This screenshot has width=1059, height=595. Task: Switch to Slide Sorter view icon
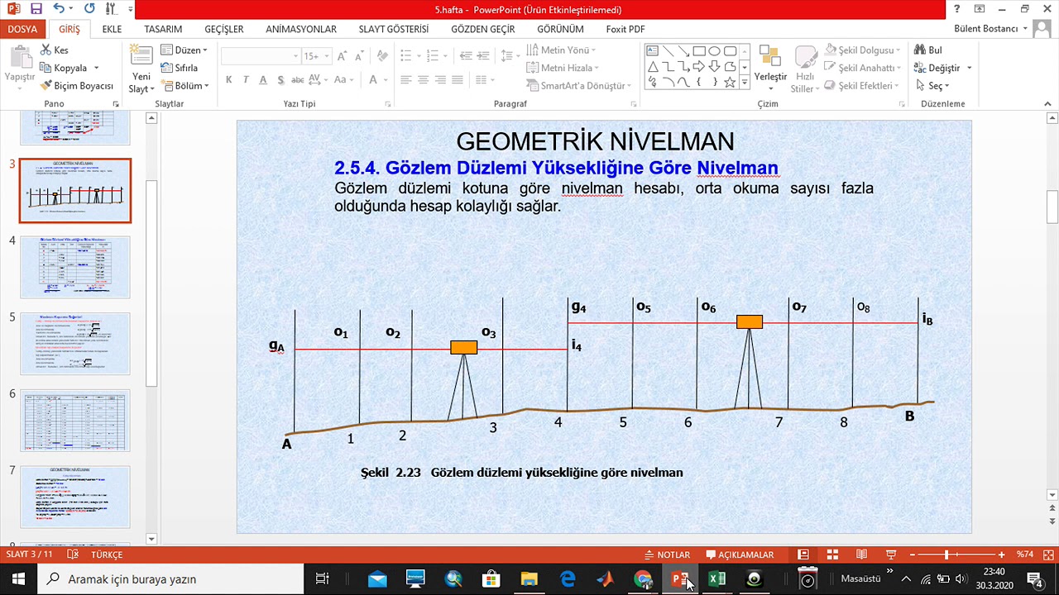(832, 555)
